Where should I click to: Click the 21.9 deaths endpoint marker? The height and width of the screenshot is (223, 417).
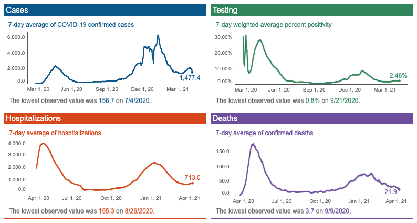[399, 190]
